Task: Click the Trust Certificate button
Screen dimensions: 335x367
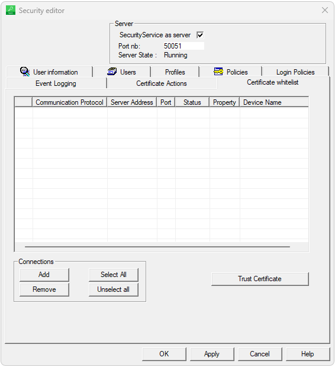Action: [260, 279]
